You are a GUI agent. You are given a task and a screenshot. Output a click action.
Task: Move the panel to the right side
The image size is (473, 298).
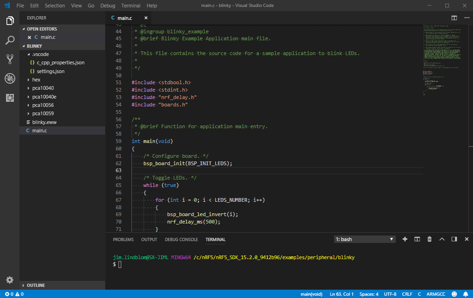pyautogui.click(x=454, y=239)
